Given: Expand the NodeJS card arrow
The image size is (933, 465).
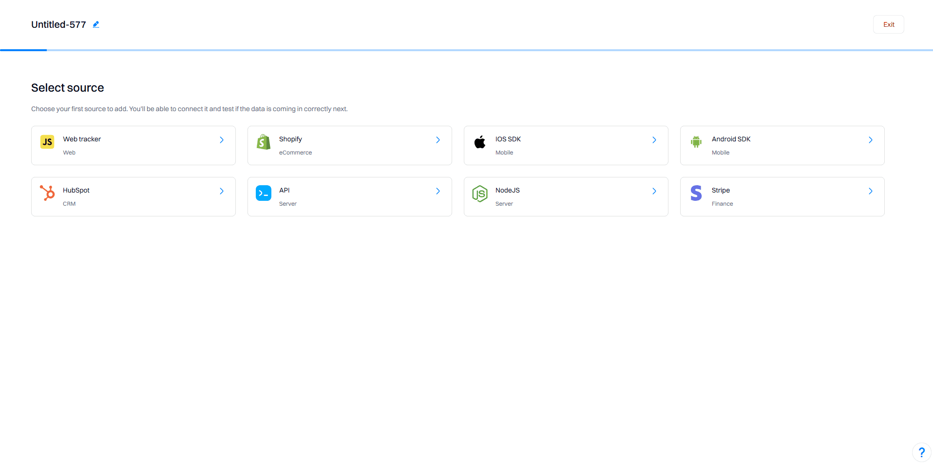Looking at the screenshot, I should tap(654, 191).
